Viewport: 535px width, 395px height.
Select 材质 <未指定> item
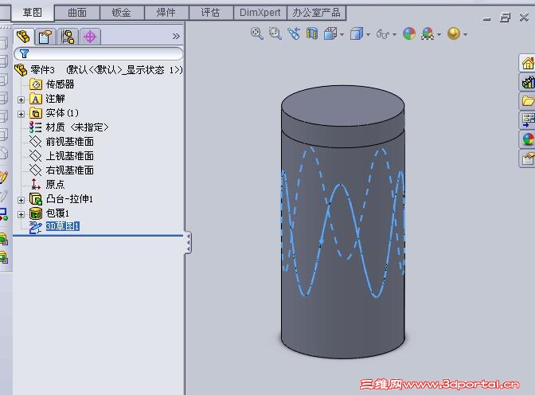click(69, 127)
